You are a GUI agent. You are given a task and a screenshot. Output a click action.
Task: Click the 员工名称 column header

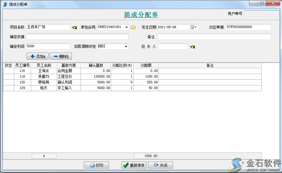(x=44, y=65)
